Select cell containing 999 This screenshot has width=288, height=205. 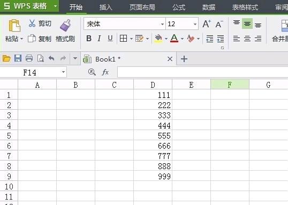pos(153,176)
